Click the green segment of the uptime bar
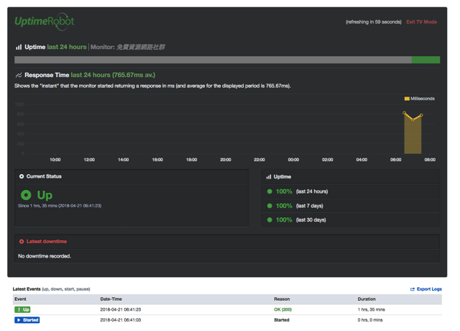The height and width of the screenshot is (331, 460). point(425,60)
